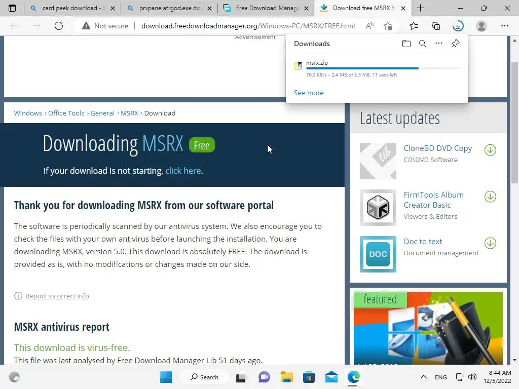The image size is (519, 389).
Task: Show hidden system tray icons
Action: coord(423,377)
